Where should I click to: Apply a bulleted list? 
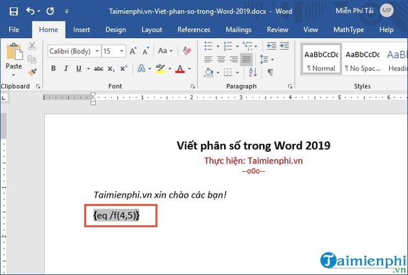(x=209, y=46)
